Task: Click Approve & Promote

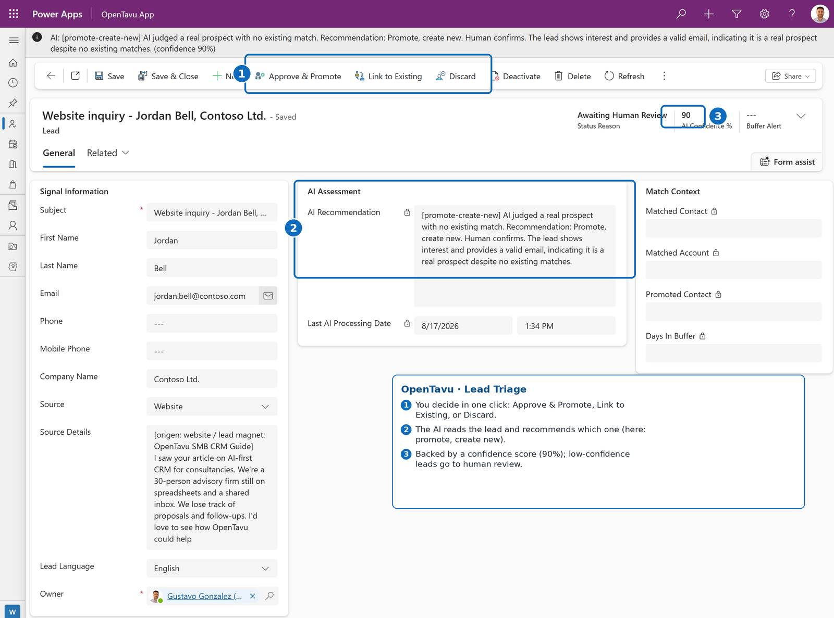Action: (x=298, y=76)
